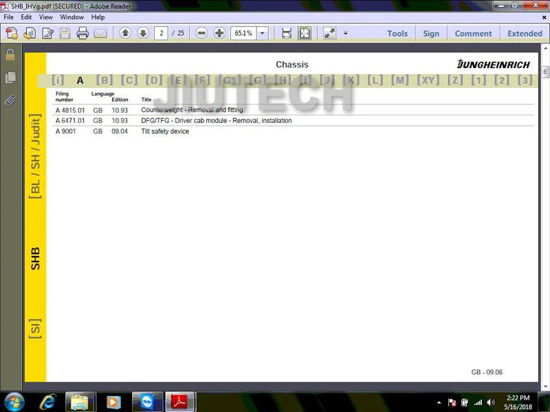
Task: Click the SHB side tab label
Action: [x=35, y=259]
